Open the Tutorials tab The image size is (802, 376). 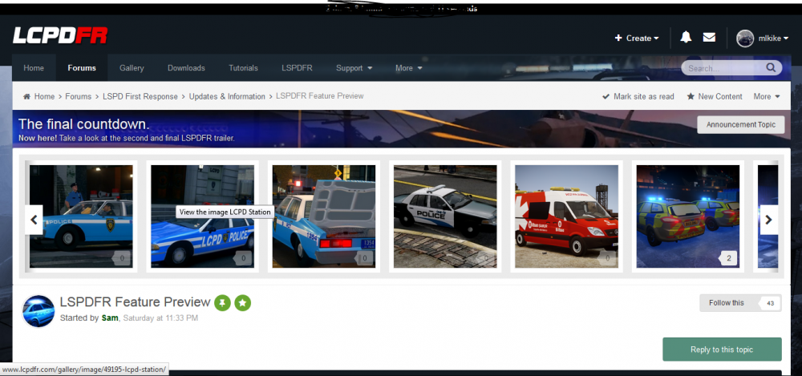tap(243, 68)
